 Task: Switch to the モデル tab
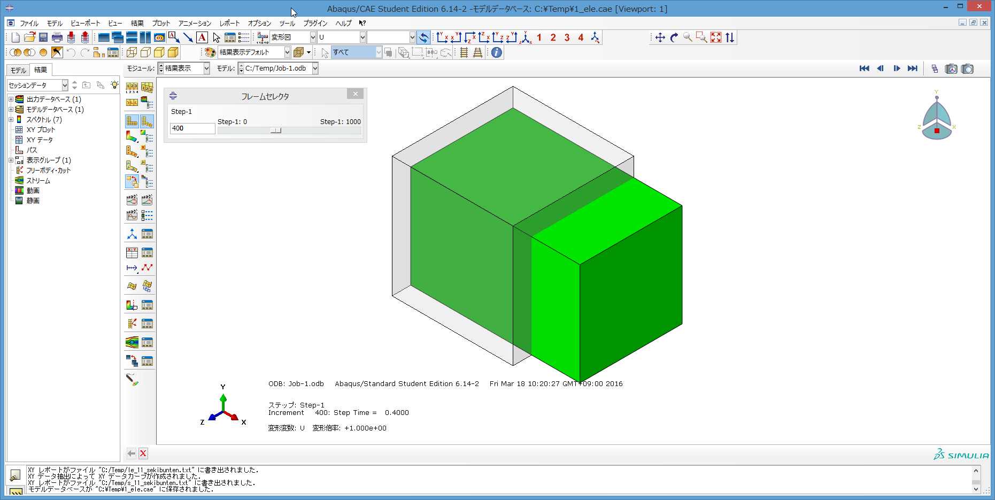(x=18, y=70)
